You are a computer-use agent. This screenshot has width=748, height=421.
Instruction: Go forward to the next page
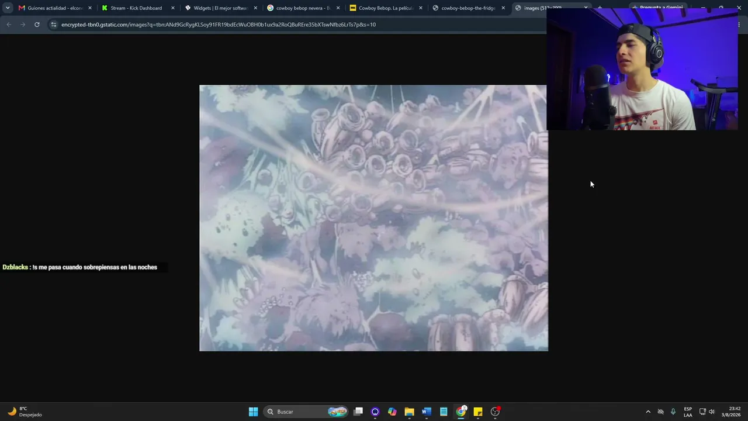tap(23, 25)
